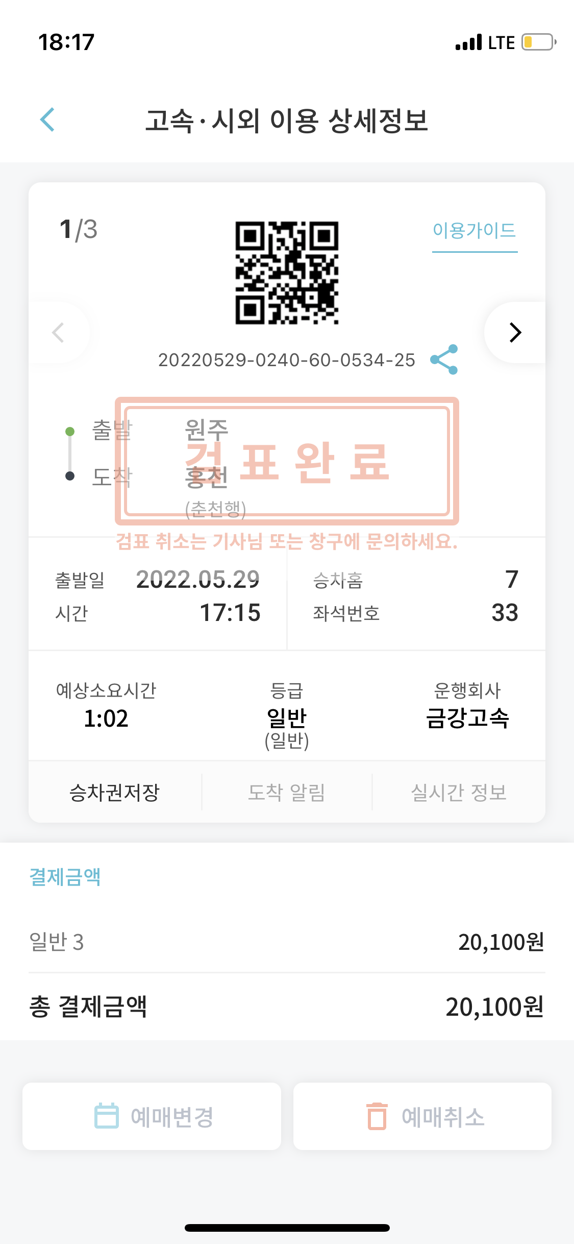The width and height of the screenshot is (574, 1244).
Task: Select the 실시간 정보 tab
Action: point(459,792)
